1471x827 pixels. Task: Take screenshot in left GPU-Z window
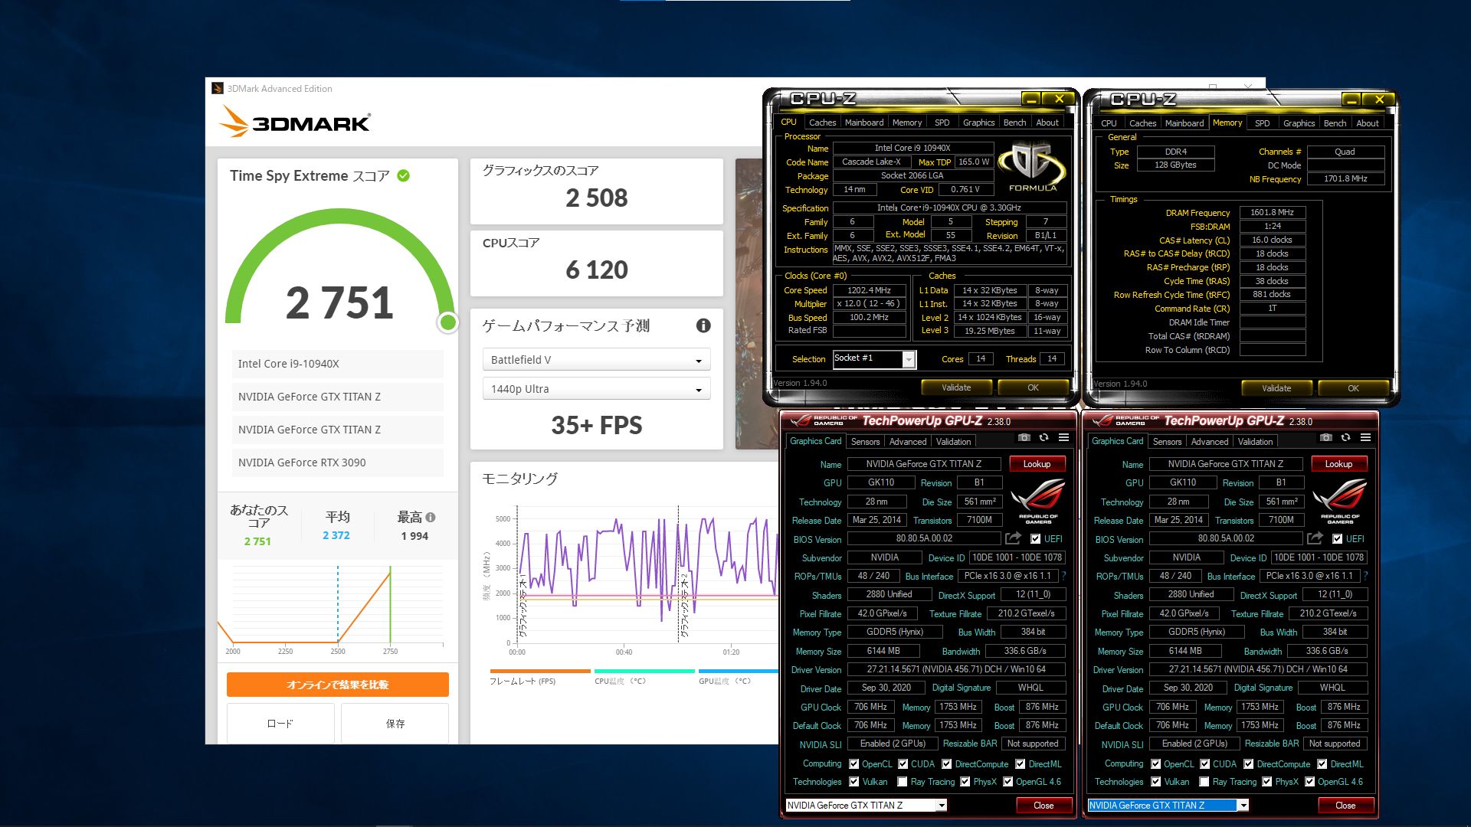coord(1024,438)
